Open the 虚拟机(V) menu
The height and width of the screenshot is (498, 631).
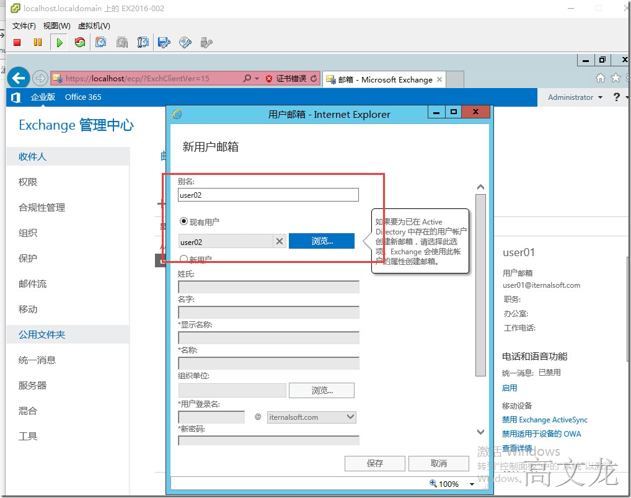pos(94,26)
